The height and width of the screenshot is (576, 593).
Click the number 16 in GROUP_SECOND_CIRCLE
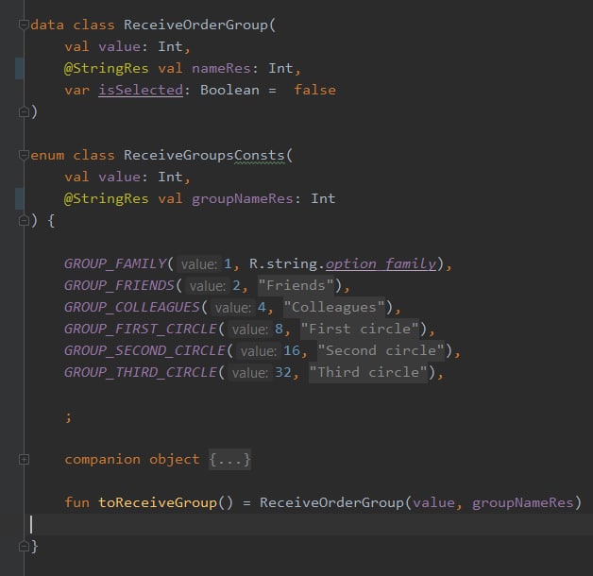[292, 350]
